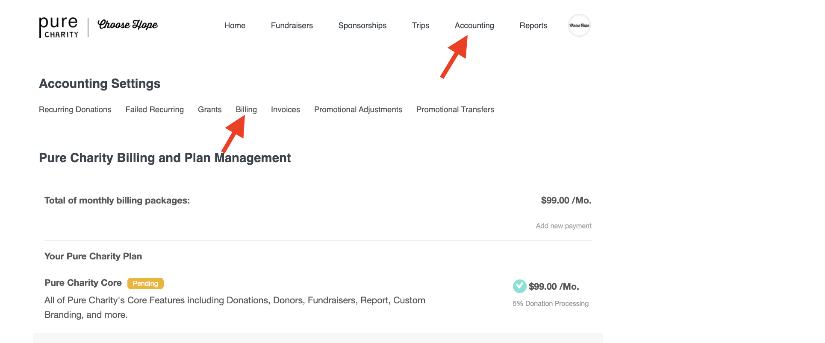Switch to the Invoices tab

click(285, 110)
